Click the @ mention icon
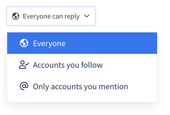The width and height of the screenshot is (170, 115). 24,86
